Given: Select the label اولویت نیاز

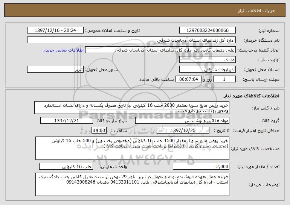Looking at the screenshot, I should tap(269, 60).
